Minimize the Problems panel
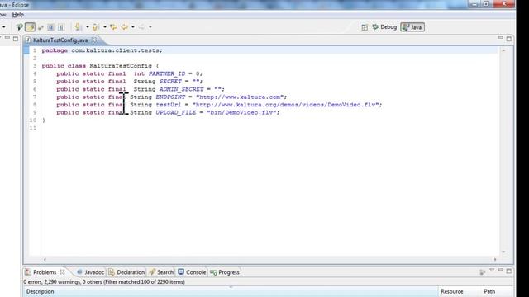Screen dimensions: 529x297 coord(501,271)
